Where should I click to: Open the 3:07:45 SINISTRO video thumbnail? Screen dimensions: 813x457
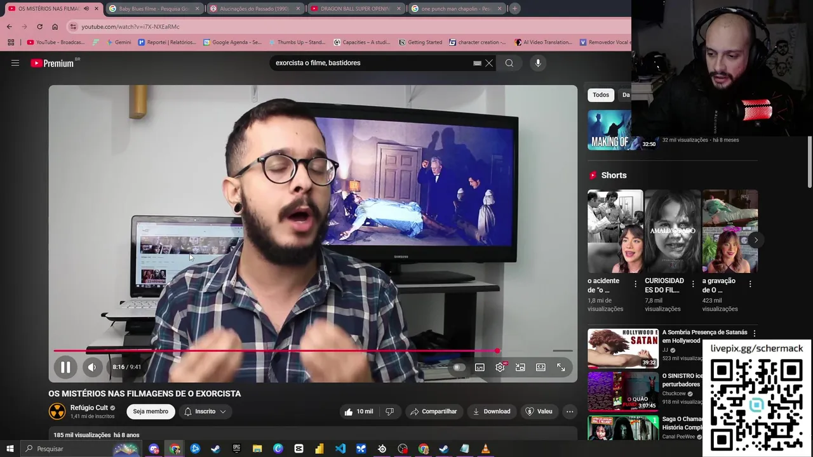pos(623,392)
